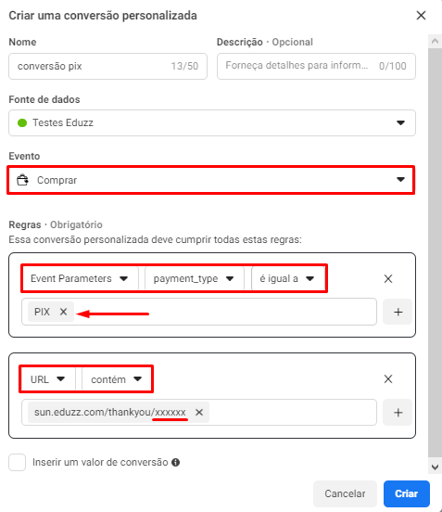Viewport: 442px width, 512px height.
Task: Close the custom conversion dialog
Action: 421,16
